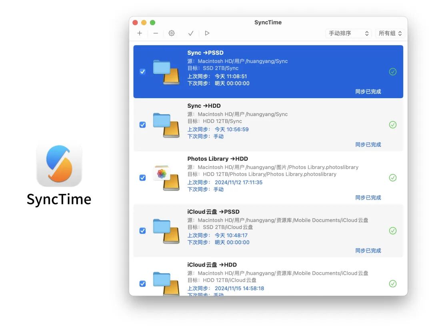Select the iCloud云盘 →PSSD task title

[213, 212]
